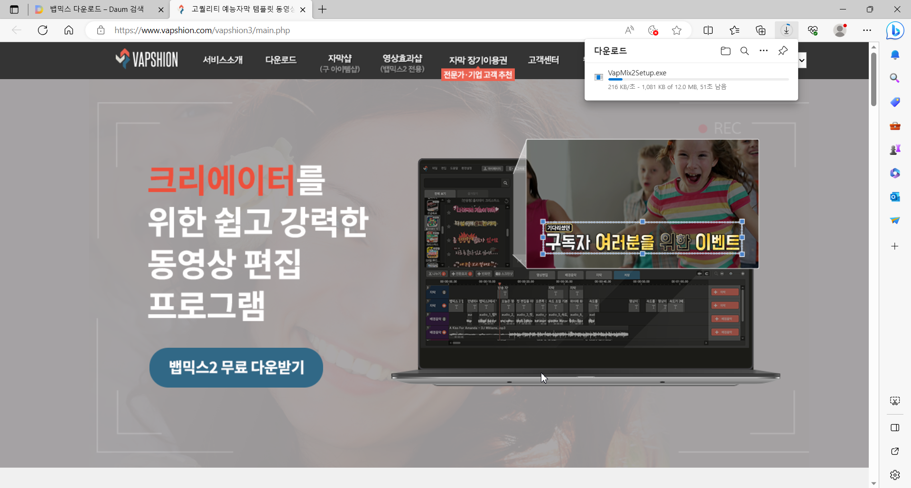Click the page vertical scrollbar thumb

[x=874, y=79]
